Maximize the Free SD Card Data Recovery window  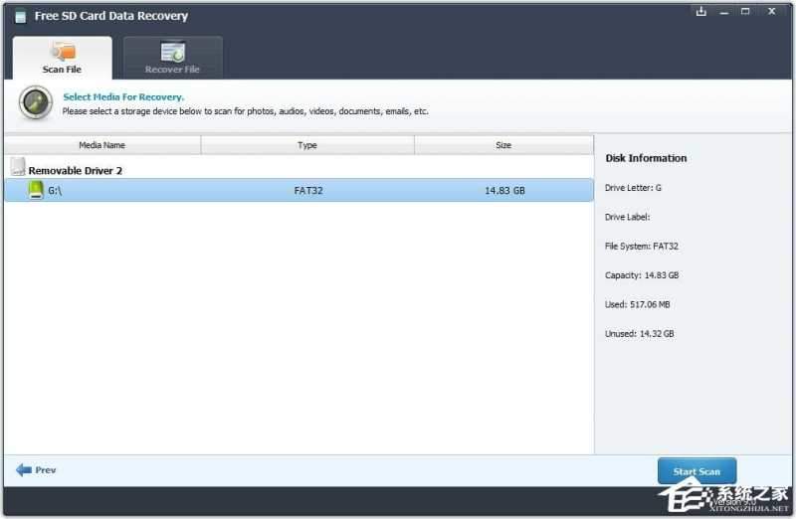(745, 11)
